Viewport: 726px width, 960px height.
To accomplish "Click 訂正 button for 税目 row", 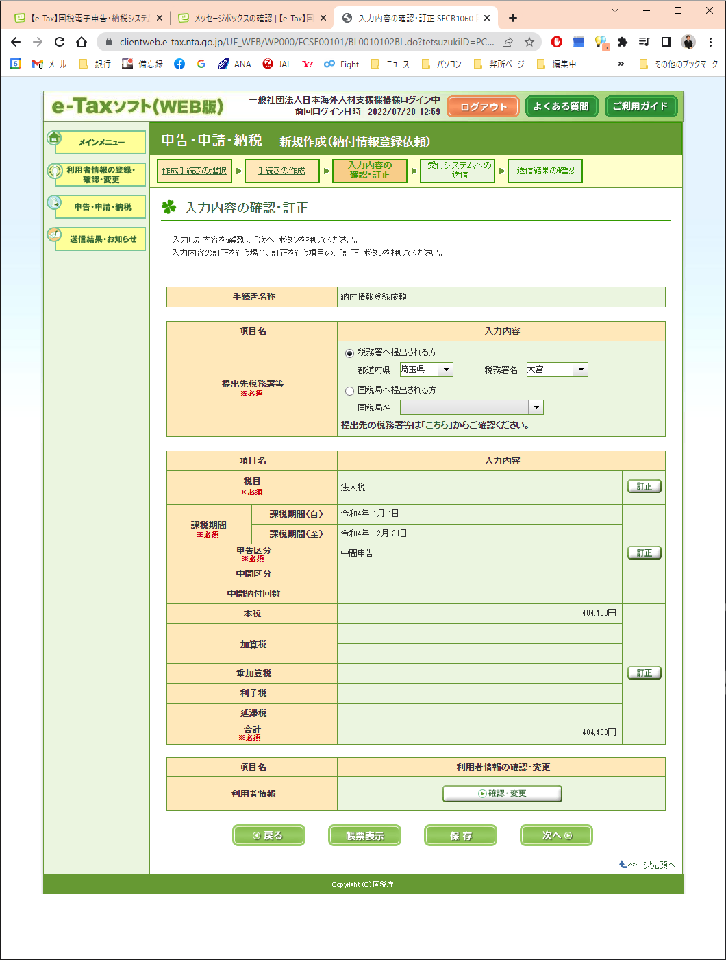I will pyautogui.click(x=644, y=487).
